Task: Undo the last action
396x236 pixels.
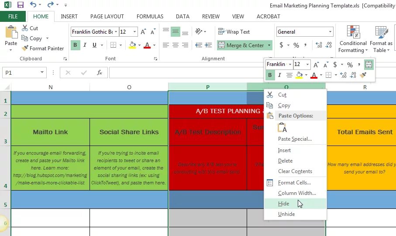Action: click(x=33, y=4)
